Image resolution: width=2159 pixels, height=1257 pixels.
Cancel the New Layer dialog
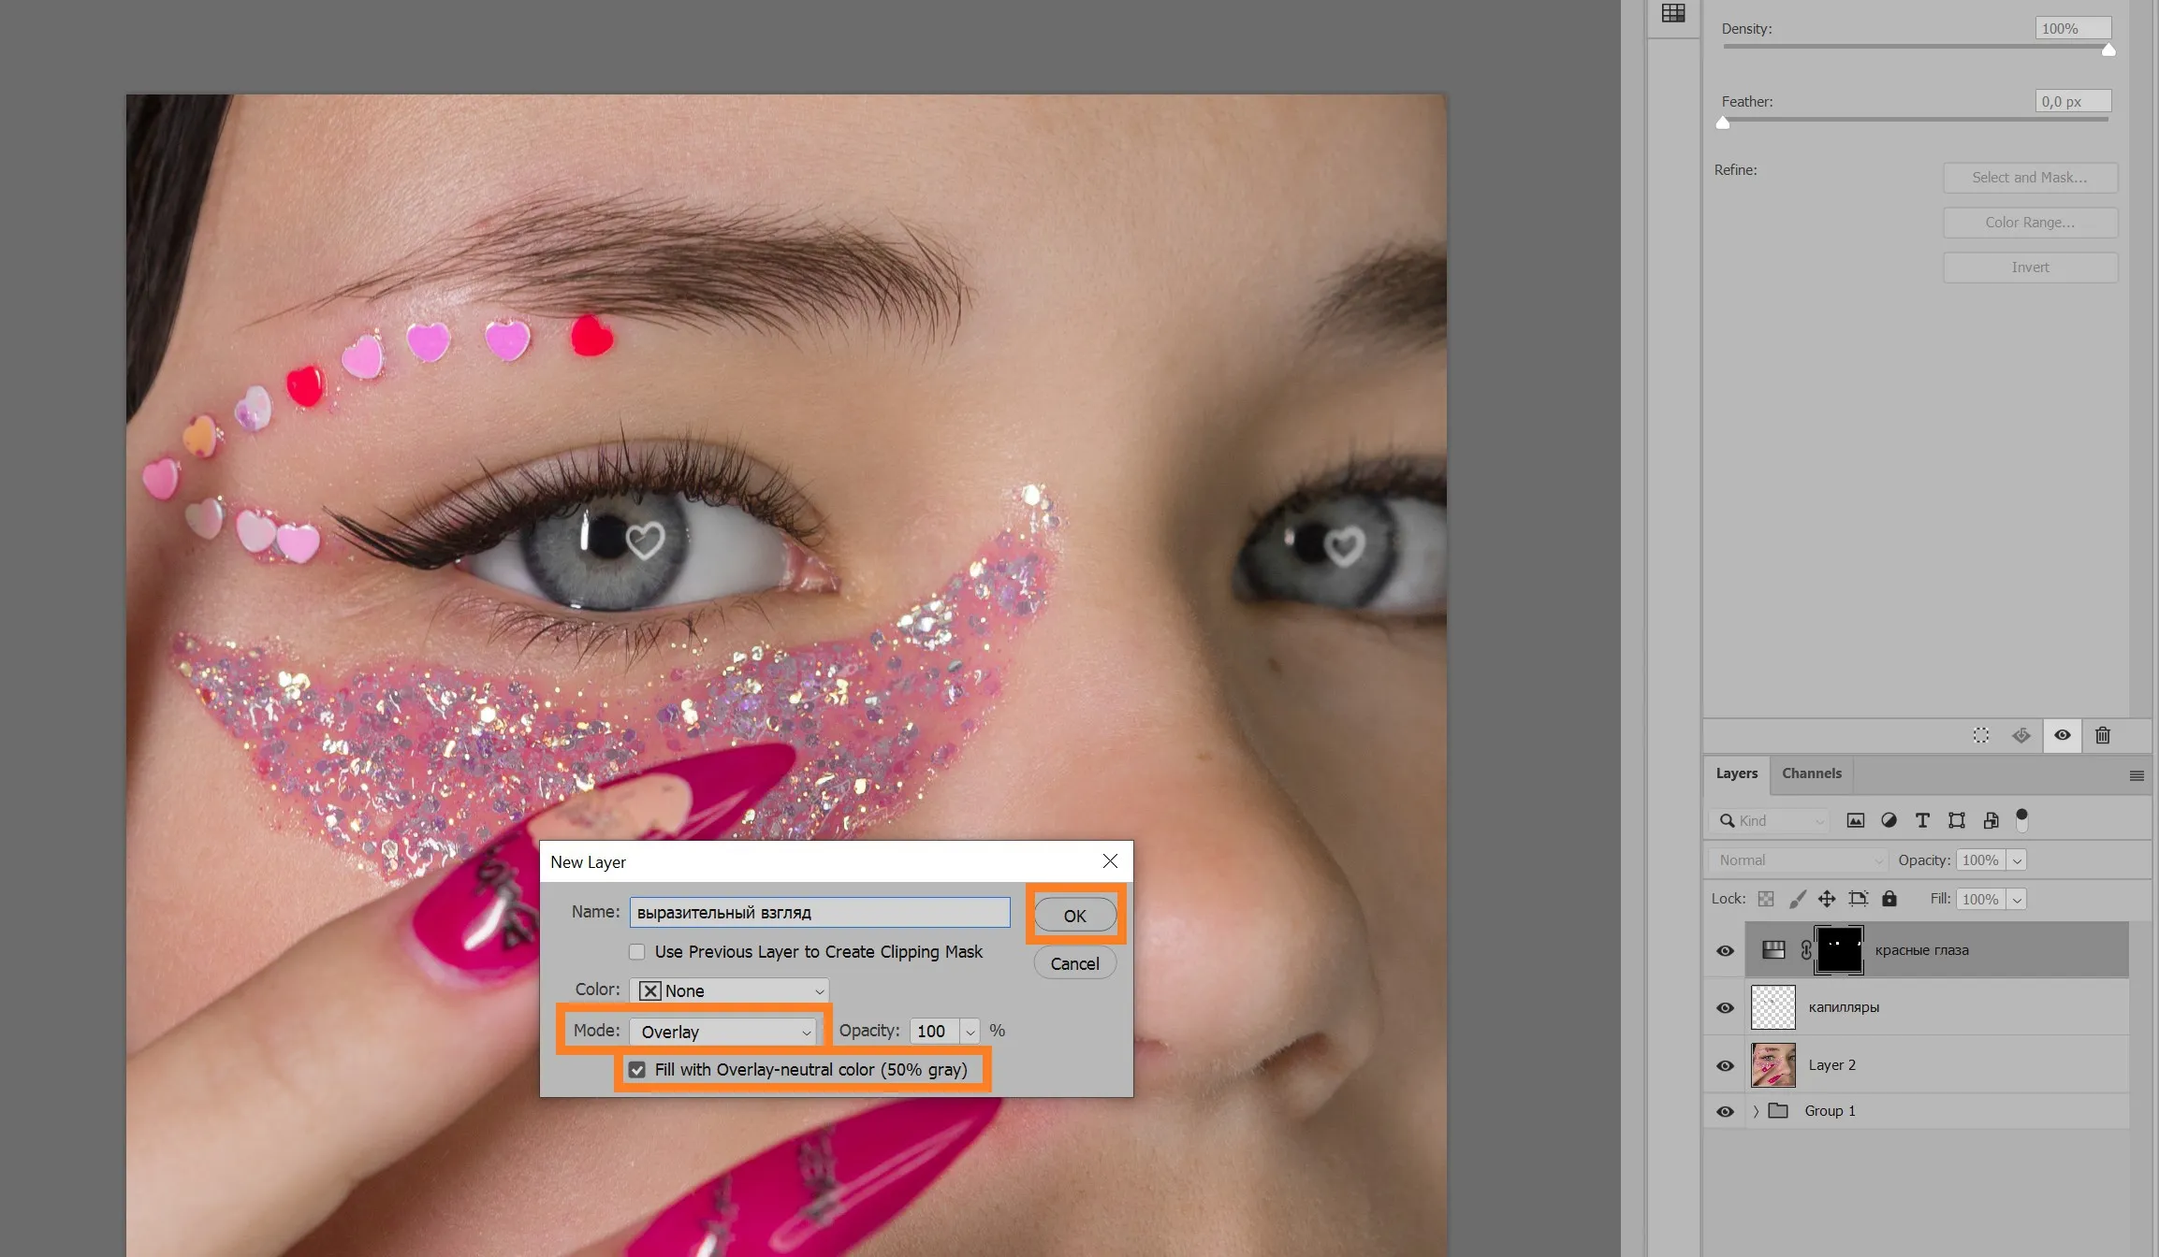pos(1074,963)
